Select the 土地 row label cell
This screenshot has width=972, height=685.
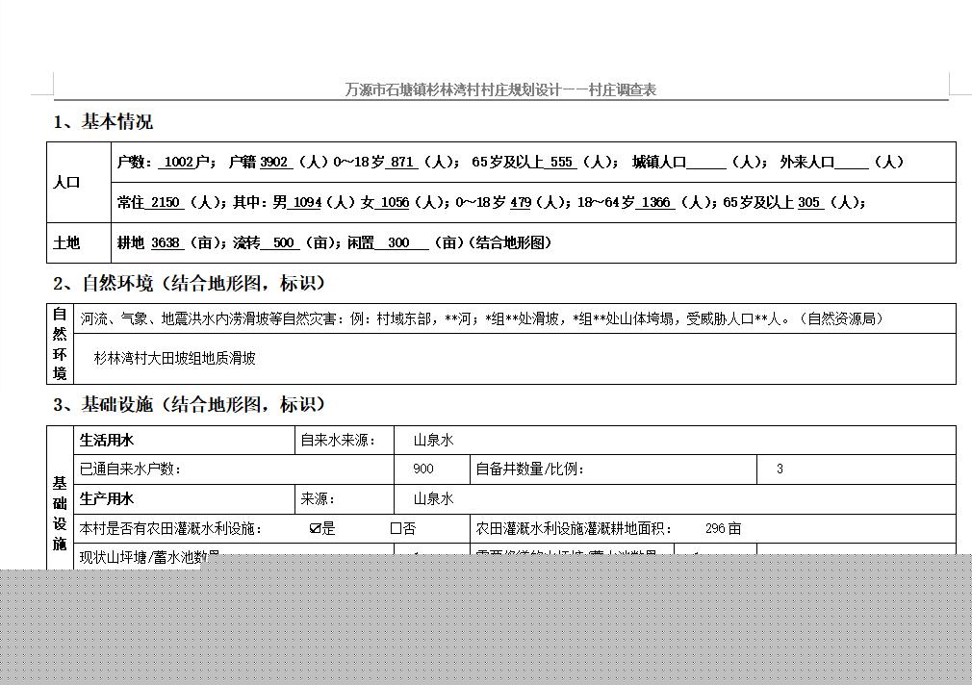click(66, 242)
